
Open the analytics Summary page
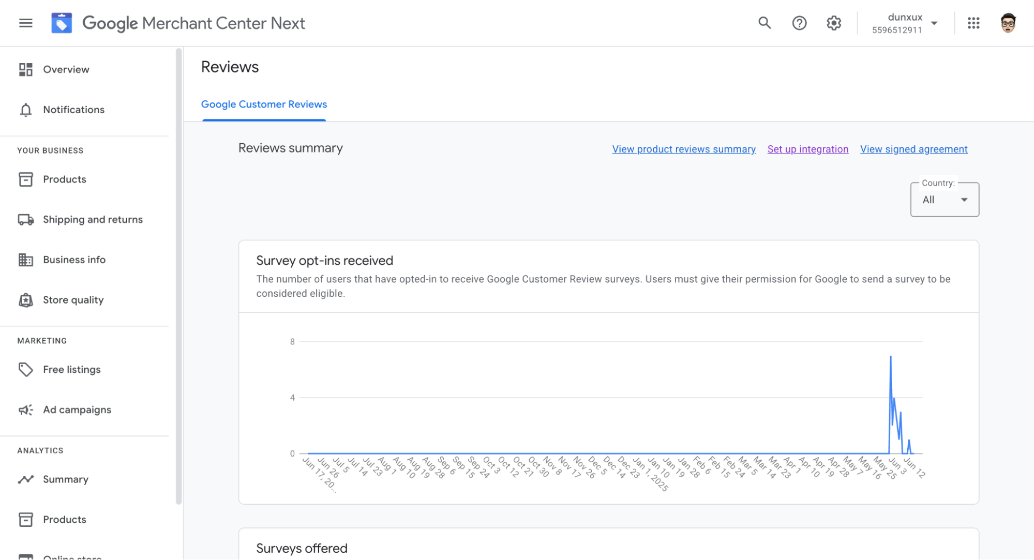(x=65, y=479)
